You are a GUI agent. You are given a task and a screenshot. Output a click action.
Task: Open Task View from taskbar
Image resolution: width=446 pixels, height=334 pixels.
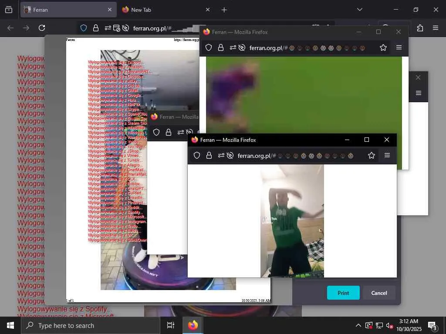point(171,325)
